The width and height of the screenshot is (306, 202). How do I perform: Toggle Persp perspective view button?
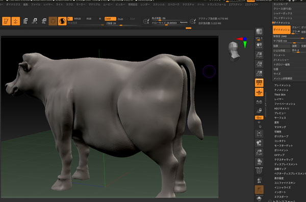click(x=259, y=83)
